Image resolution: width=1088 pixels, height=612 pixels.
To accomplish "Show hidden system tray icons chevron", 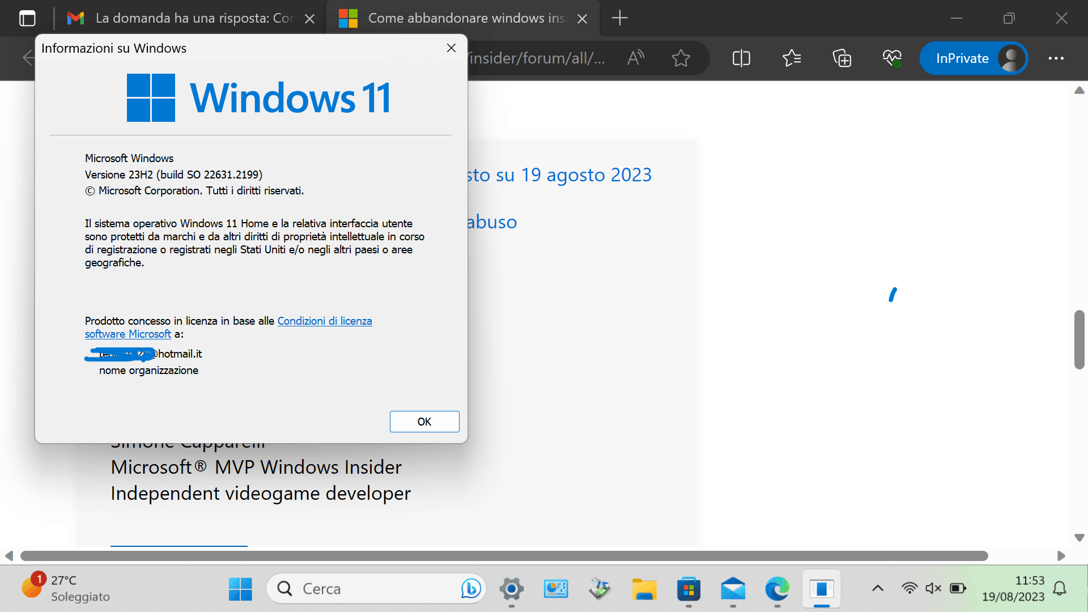I will point(877,588).
